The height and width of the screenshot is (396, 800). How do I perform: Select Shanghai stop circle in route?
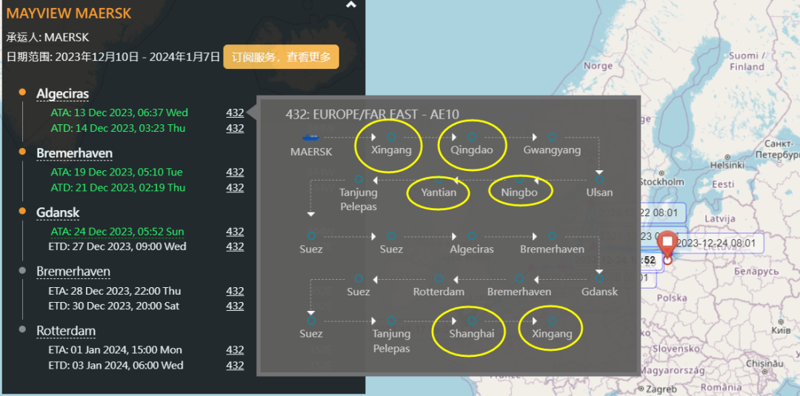[x=472, y=321]
